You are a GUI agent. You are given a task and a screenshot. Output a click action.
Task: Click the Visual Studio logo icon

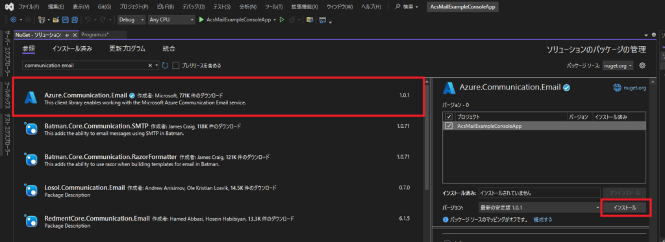point(8,6)
